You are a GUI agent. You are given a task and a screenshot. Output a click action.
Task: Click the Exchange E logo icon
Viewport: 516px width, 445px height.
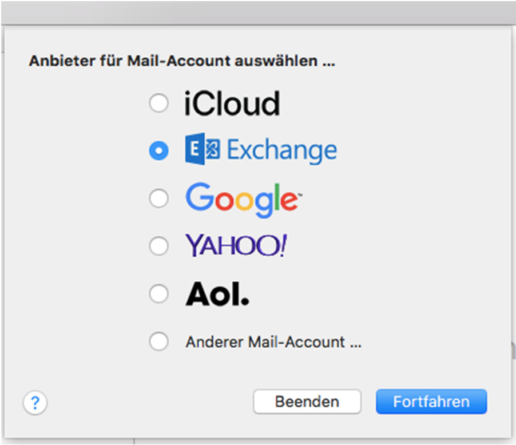(203, 149)
